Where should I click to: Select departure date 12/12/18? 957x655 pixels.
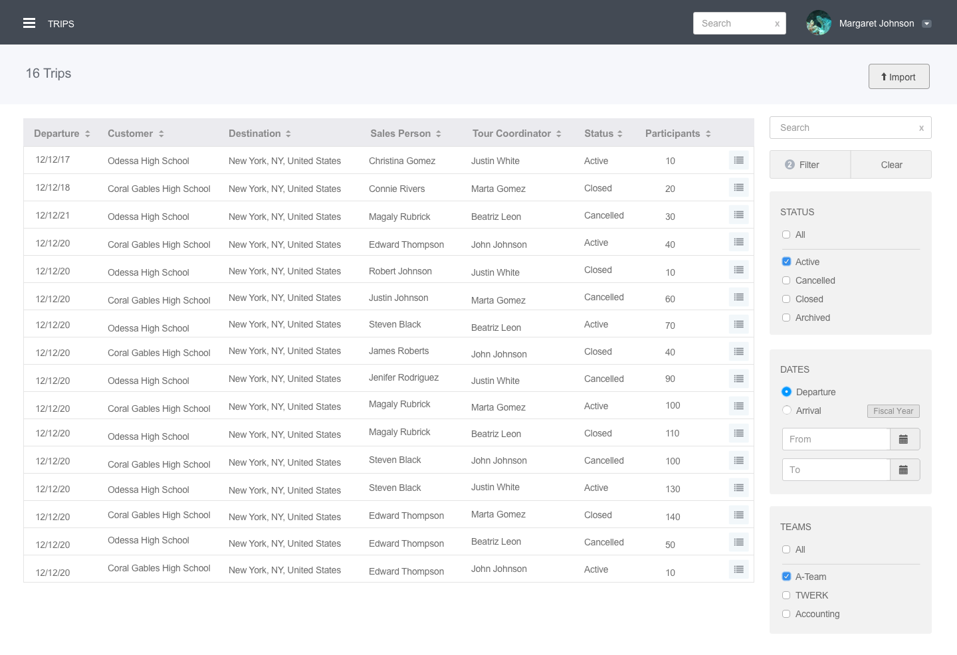53,187
